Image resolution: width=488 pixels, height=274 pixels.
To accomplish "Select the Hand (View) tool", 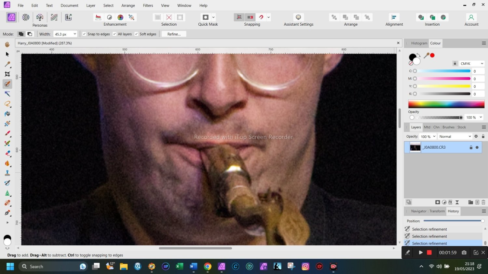I will point(7,44).
